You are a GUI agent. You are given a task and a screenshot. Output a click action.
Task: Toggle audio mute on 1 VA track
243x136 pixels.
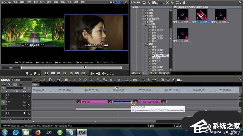24,106
